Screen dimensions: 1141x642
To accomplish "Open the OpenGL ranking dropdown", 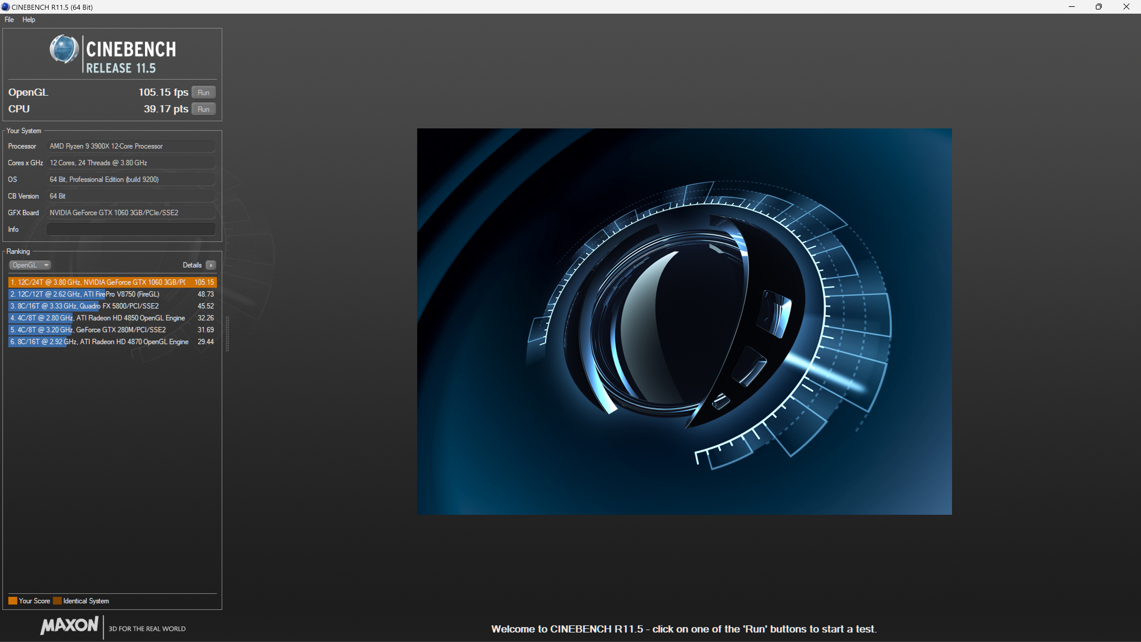I will [30, 265].
